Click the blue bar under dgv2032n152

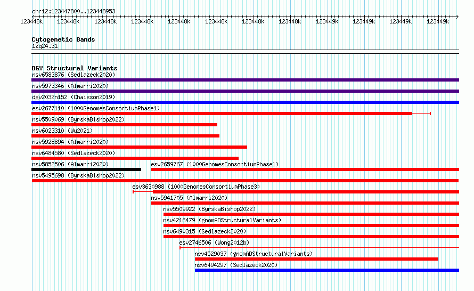(245, 102)
